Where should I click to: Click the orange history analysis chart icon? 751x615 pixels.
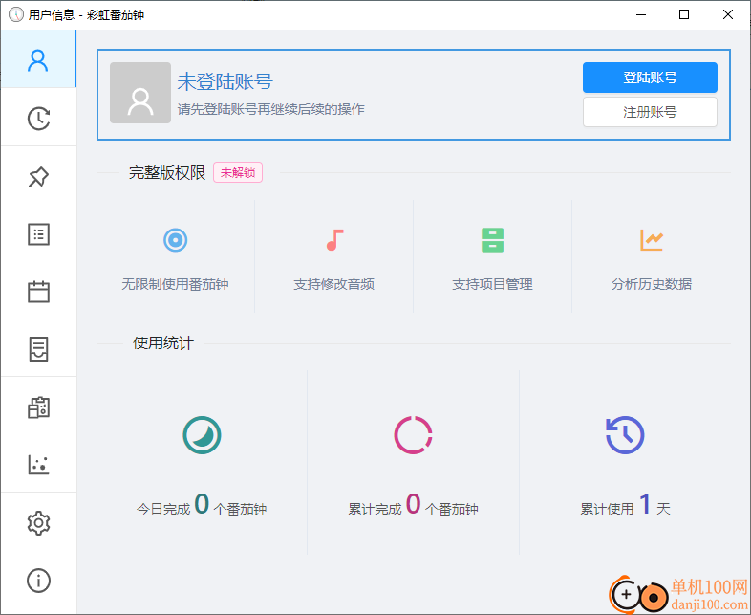coord(652,240)
